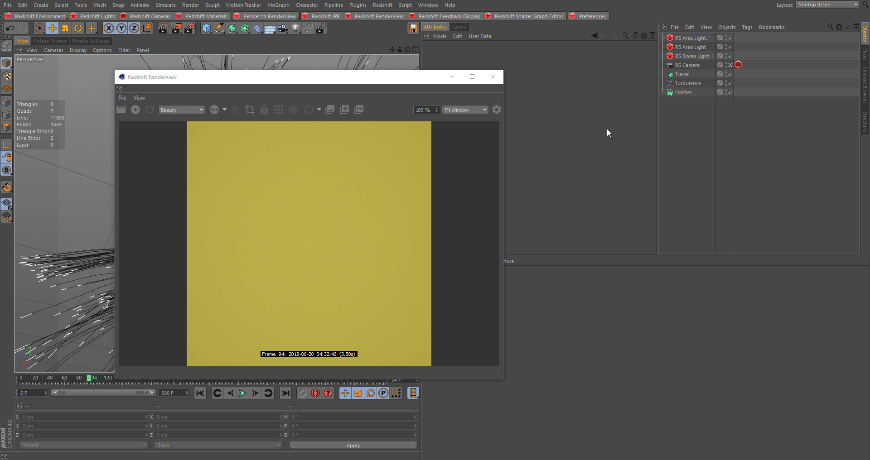870x460 pixels.
Task: Click Redshift Feedback Display button
Action: [445, 16]
